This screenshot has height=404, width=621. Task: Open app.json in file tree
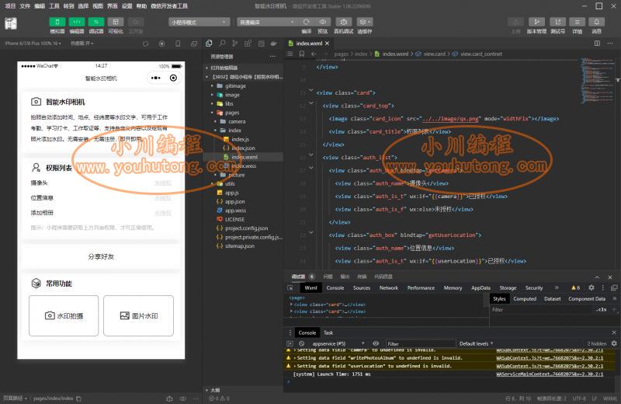[x=235, y=201]
